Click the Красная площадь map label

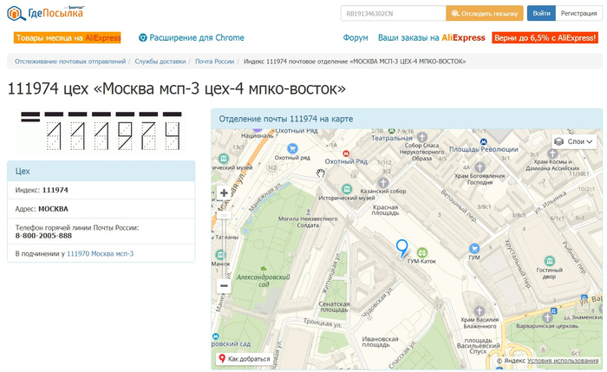tap(385, 210)
